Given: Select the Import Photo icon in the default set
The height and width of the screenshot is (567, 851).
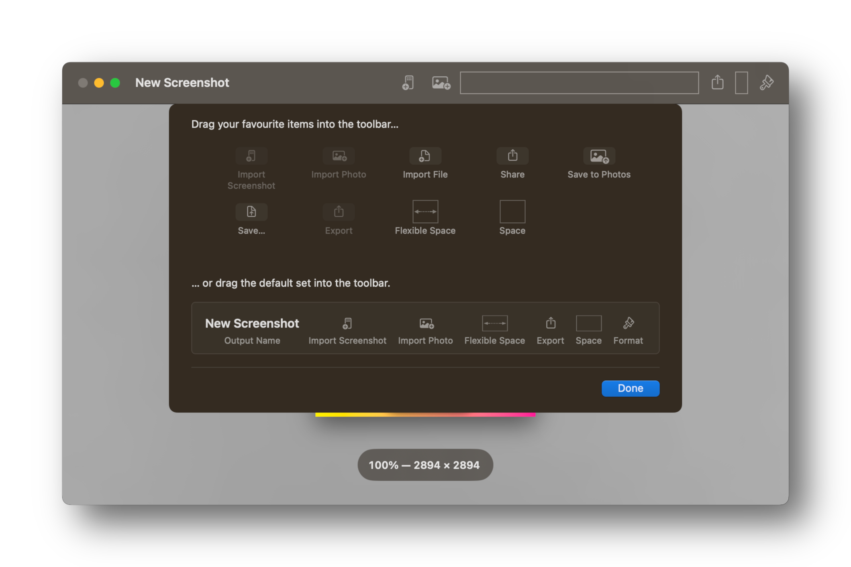Looking at the screenshot, I should coord(426,323).
